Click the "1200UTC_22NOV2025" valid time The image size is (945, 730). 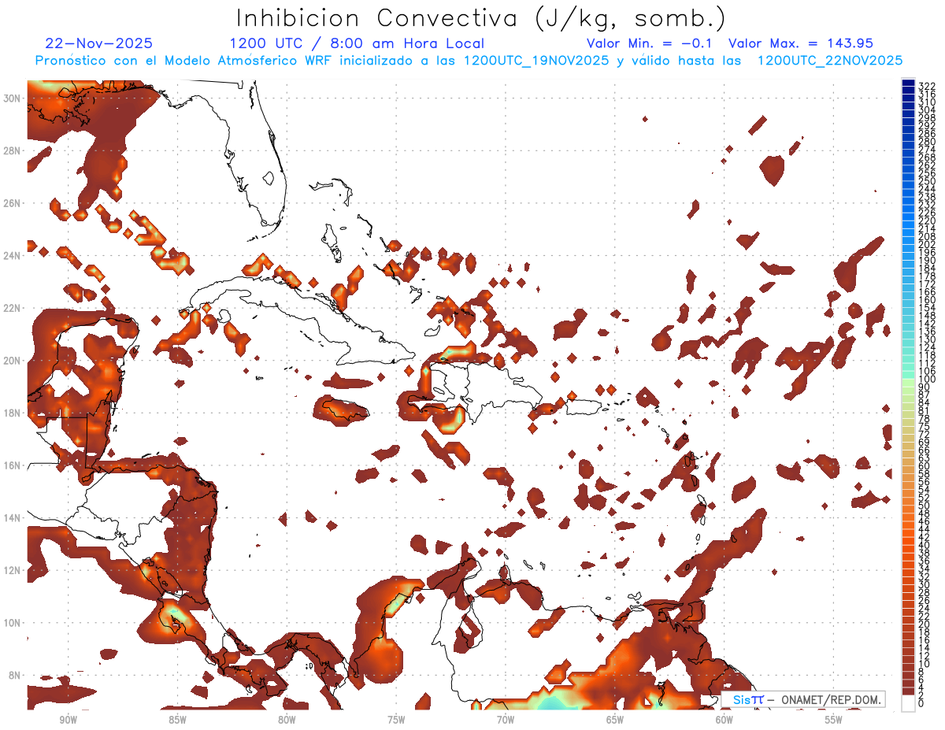(x=829, y=61)
